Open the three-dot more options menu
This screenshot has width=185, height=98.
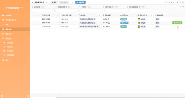pos(72,2)
